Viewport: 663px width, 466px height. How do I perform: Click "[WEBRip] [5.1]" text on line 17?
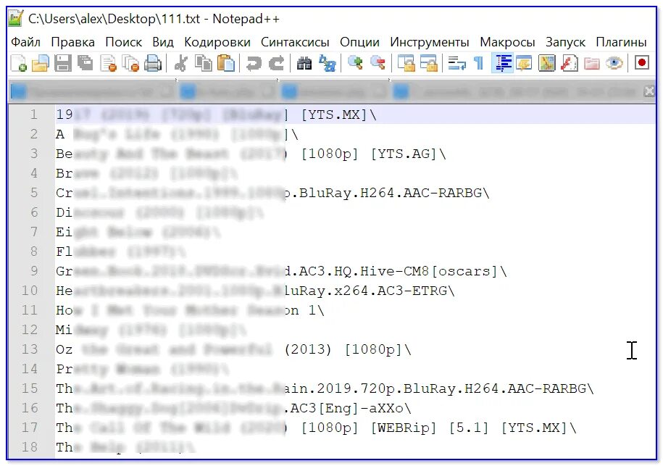point(430,428)
